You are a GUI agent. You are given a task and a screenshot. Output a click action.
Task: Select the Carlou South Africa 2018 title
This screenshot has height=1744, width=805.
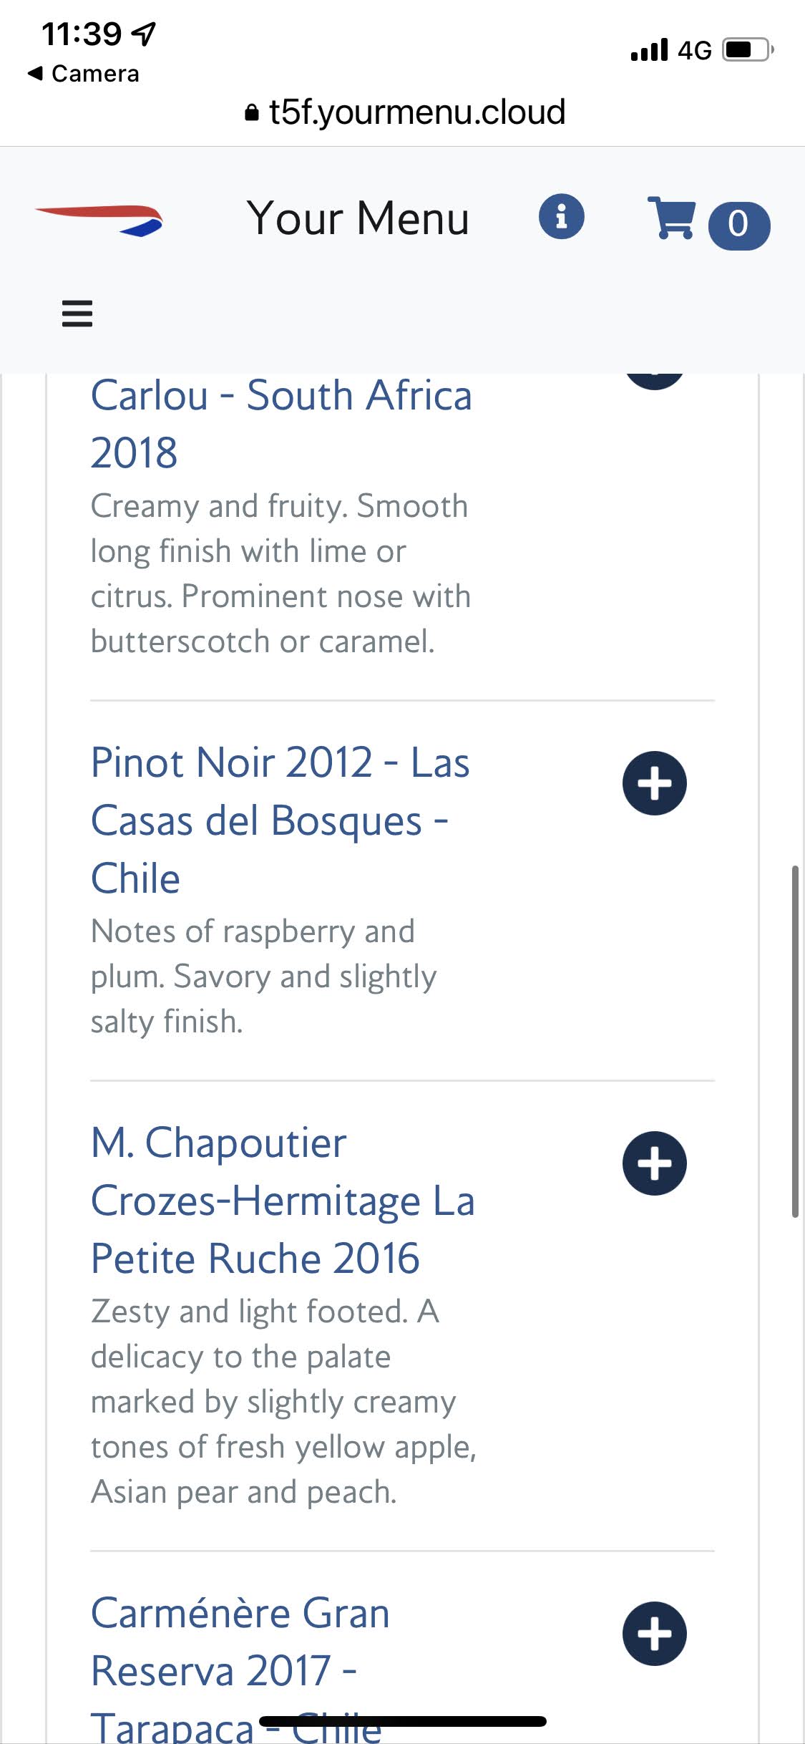(x=280, y=424)
